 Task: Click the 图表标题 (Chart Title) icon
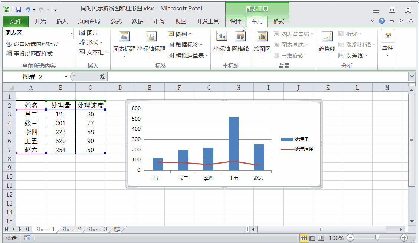click(124, 36)
